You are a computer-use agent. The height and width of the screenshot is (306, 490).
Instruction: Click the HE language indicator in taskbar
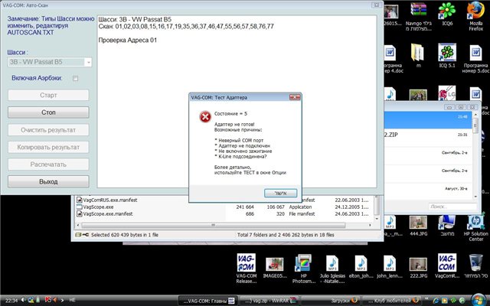click(72, 300)
